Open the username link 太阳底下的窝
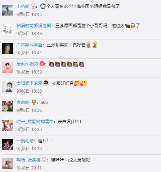Image resolution: width=161 pixels, height=172 pixels. [29, 83]
